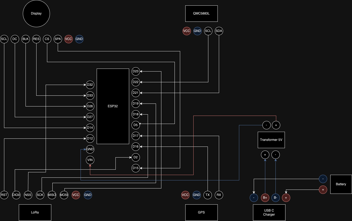Click the RST pin
This screenshot has height=221, width=352.
4,195
